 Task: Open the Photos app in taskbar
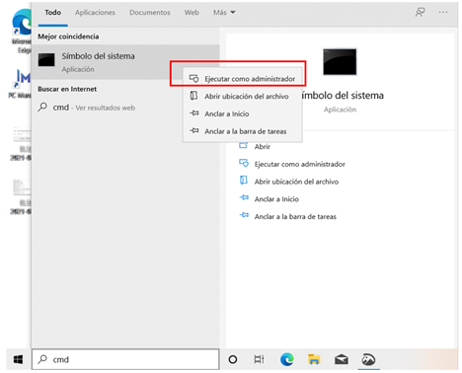[x=368, y=359]
